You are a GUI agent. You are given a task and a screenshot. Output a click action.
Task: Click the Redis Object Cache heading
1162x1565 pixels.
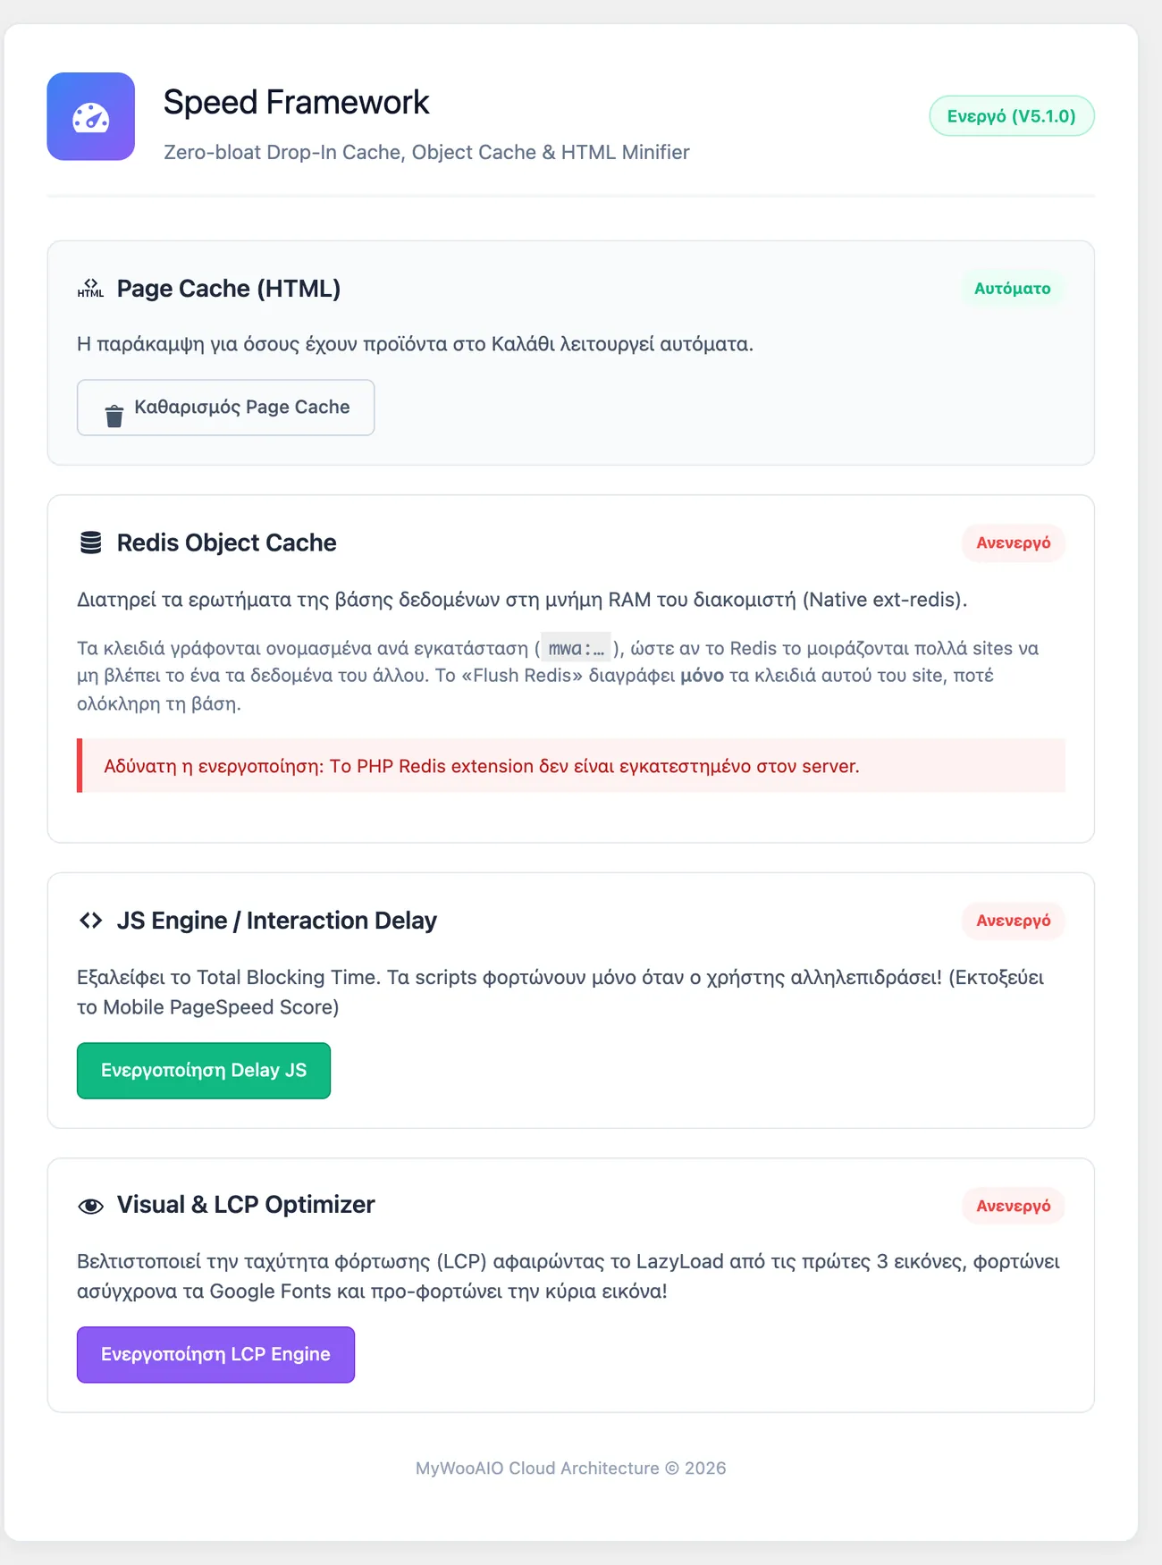[x=226, y=543]
